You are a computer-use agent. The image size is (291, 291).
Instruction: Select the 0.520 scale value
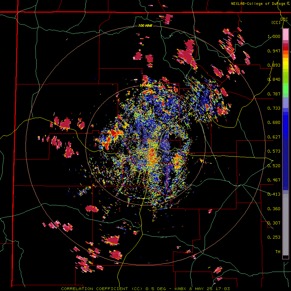pos(274,166)
